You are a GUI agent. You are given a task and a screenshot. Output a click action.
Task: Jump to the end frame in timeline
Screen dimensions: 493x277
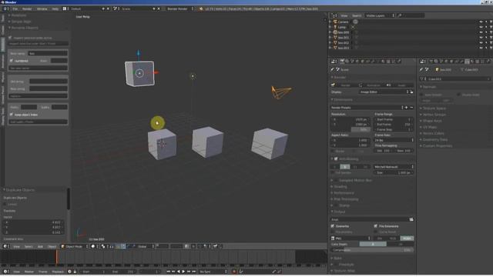[x=193, y=272]
